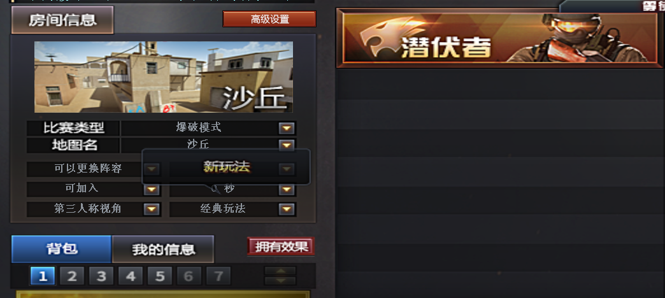The image size is (665, 298).
Task: Open the 拥有效果 button
Action: [281, 246]
